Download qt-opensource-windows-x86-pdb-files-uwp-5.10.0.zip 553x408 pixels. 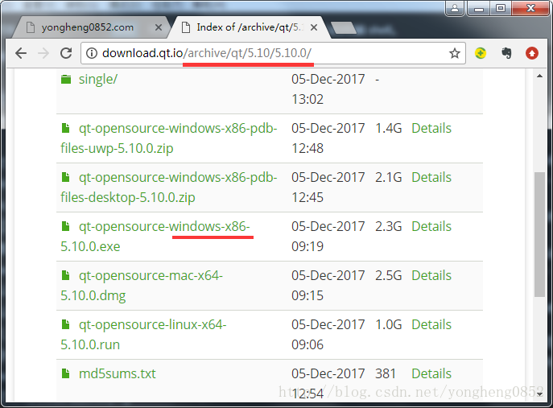(x=168, y=138)
